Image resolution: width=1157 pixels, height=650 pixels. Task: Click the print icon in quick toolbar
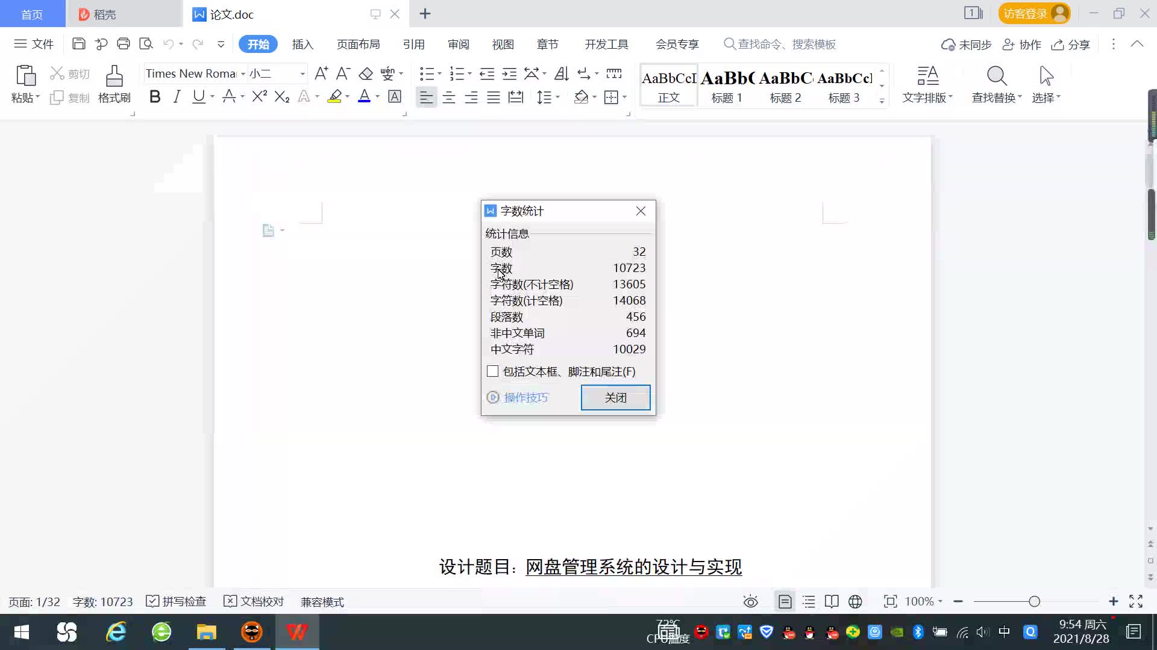point(124,44)
